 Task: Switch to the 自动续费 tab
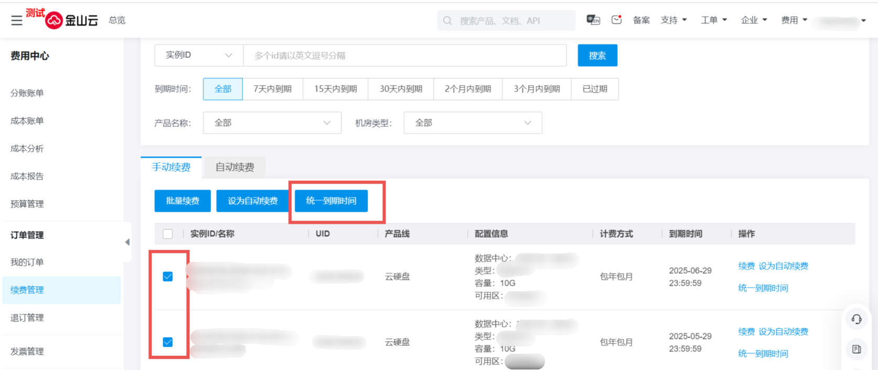pos(234,167)
